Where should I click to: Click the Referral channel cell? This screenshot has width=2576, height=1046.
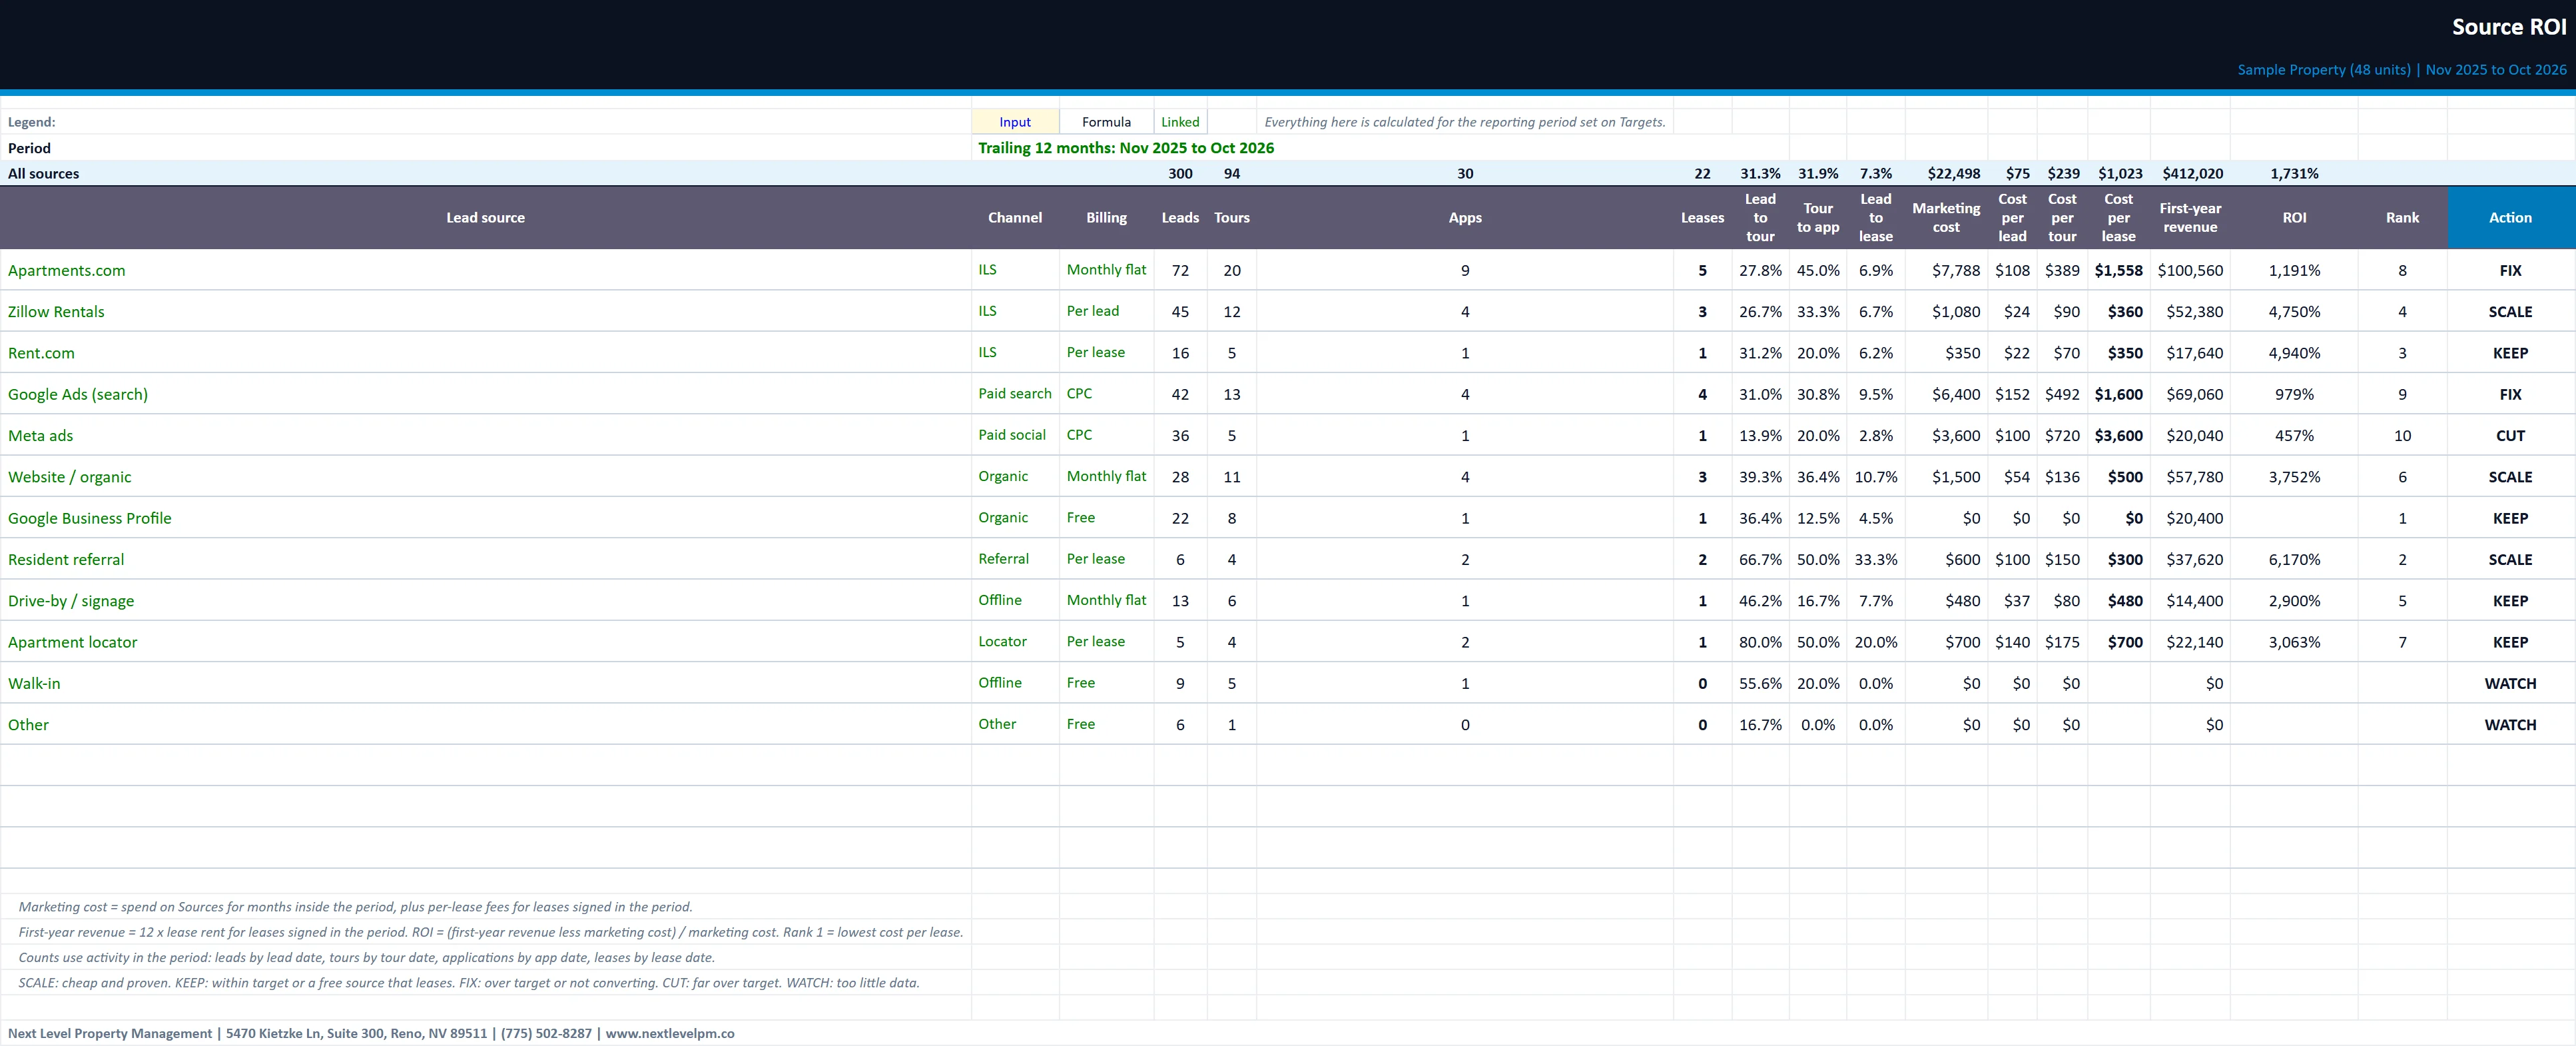[1015, 559]
